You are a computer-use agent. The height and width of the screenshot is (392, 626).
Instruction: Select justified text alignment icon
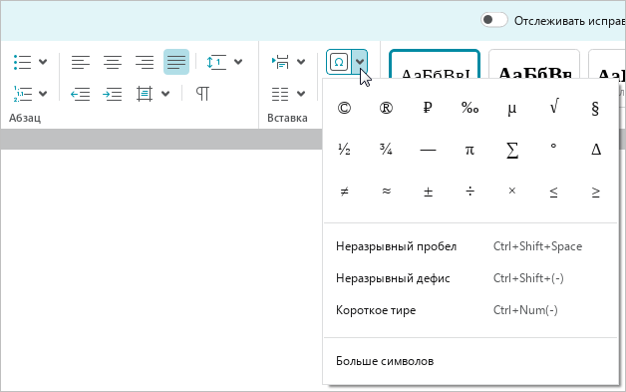click(176, 62)
